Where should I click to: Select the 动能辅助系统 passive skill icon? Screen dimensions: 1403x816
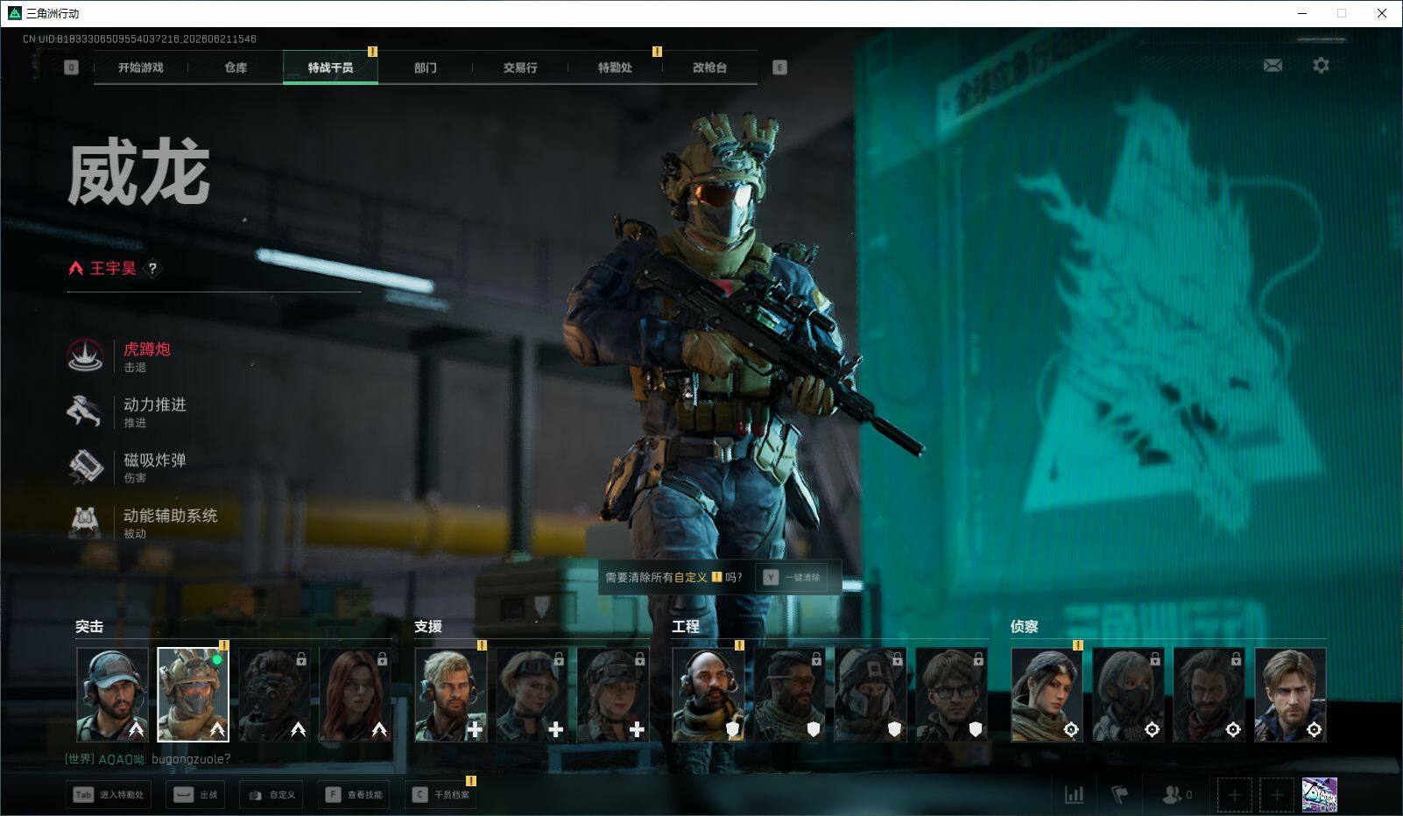click(86, 522)
